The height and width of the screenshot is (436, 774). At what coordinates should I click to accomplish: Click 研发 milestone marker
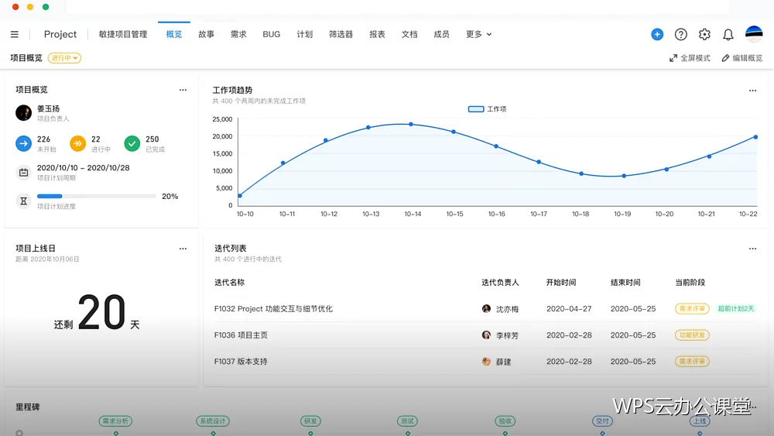tap(310, 421)
